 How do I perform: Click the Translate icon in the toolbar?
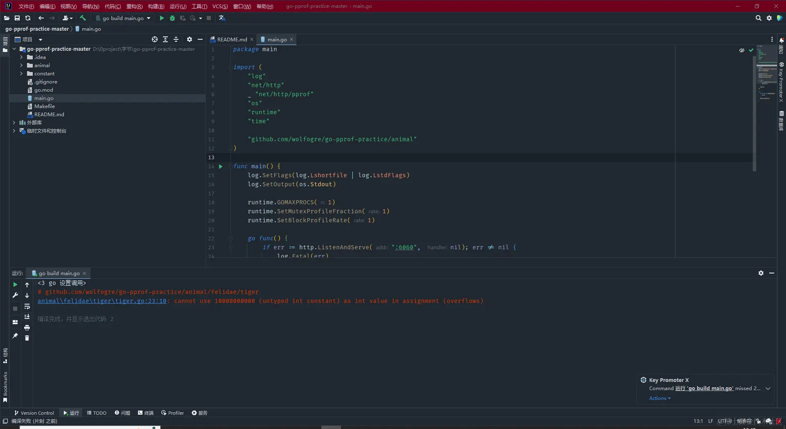tap(222, 18)
